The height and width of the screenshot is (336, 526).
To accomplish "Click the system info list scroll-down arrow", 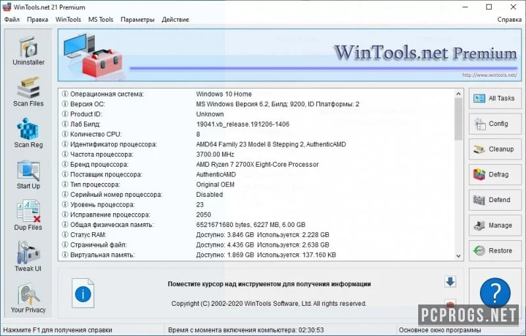I will coord(458,256).
